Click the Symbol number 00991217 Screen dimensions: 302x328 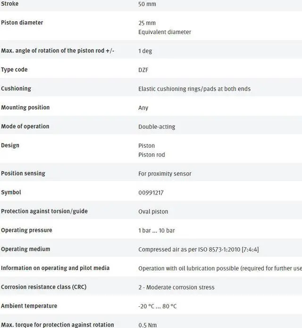[151, 193]
